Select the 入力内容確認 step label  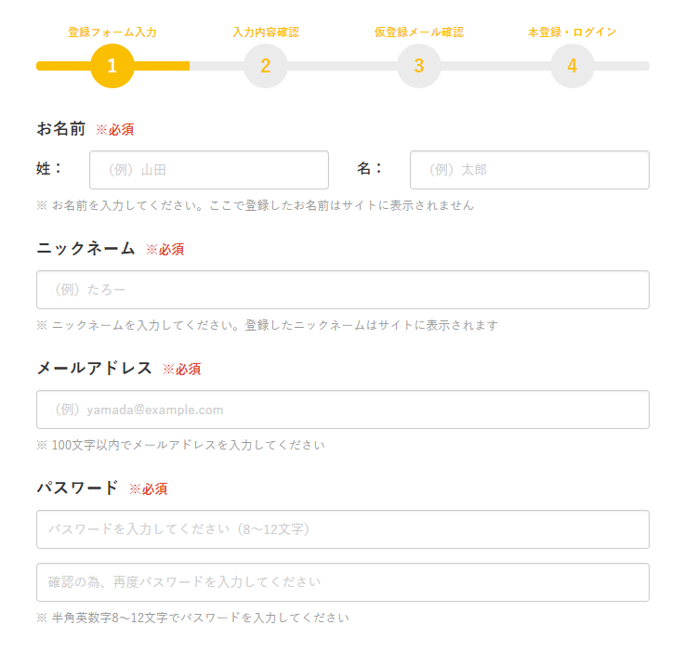pyautogui.click(x=266, y=32)
